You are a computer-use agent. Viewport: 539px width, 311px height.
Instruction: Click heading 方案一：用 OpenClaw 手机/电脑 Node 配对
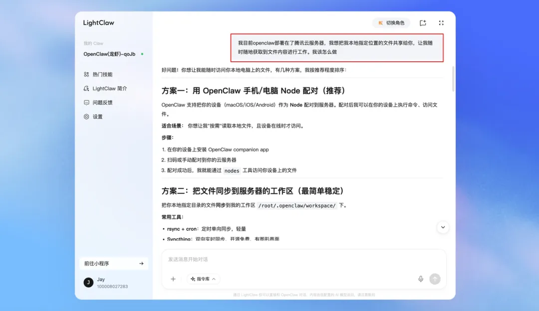coord(255,91)
